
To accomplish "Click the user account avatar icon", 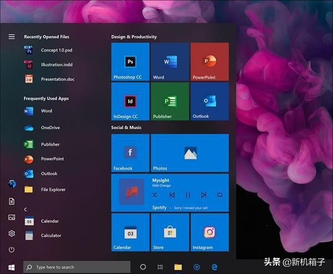I will coord(12,184).
